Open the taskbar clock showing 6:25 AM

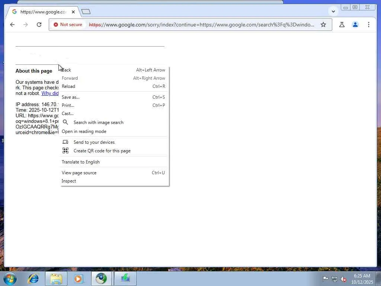click(x=362, y=279)
